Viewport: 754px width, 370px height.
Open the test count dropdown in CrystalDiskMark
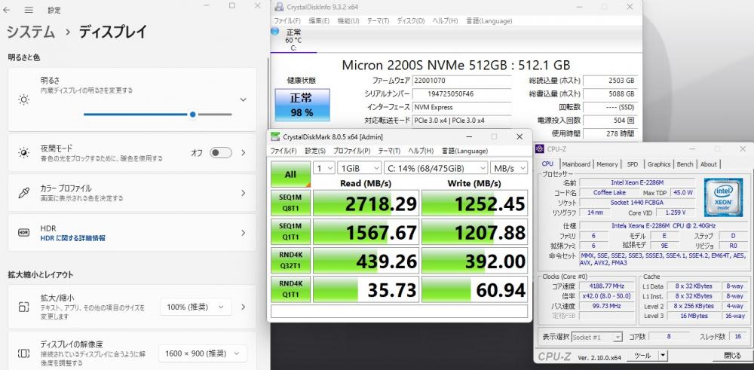click(324, 168)
